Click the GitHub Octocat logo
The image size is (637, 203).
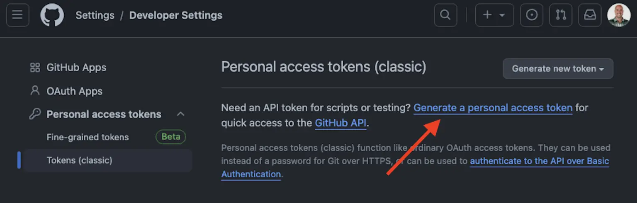(52, 15)
